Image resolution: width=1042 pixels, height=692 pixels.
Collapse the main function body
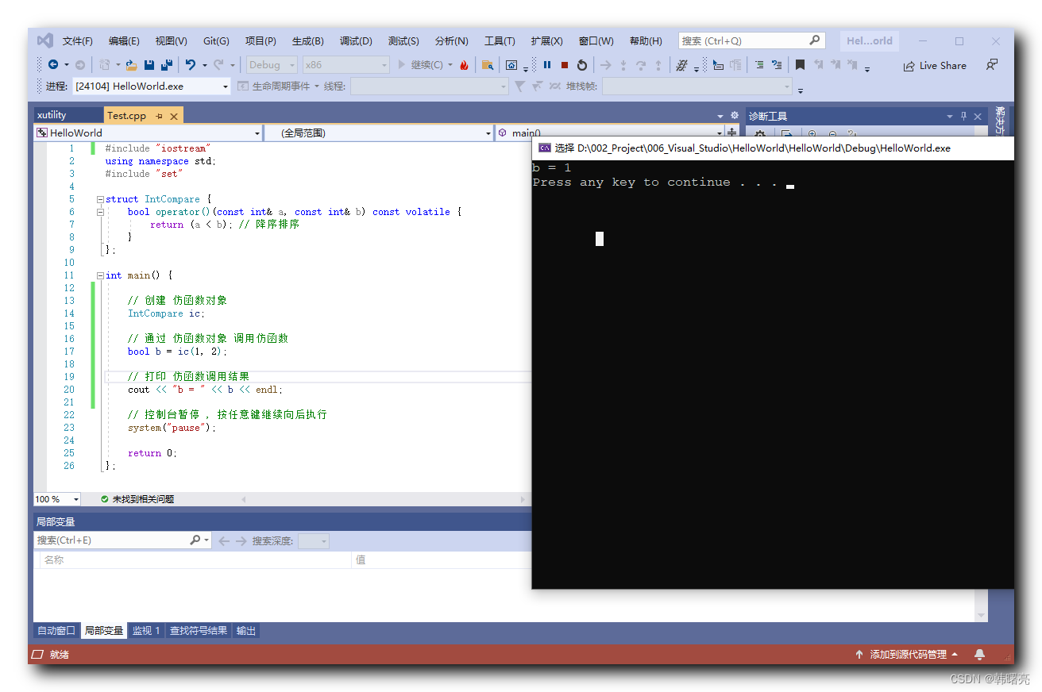(98, 275)
